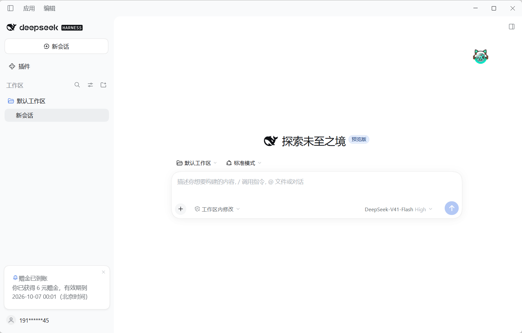This screenshot has height=333, width=522.
Task: Expand the 默认工作区 workspace dropdown
Action: (197, 163)
